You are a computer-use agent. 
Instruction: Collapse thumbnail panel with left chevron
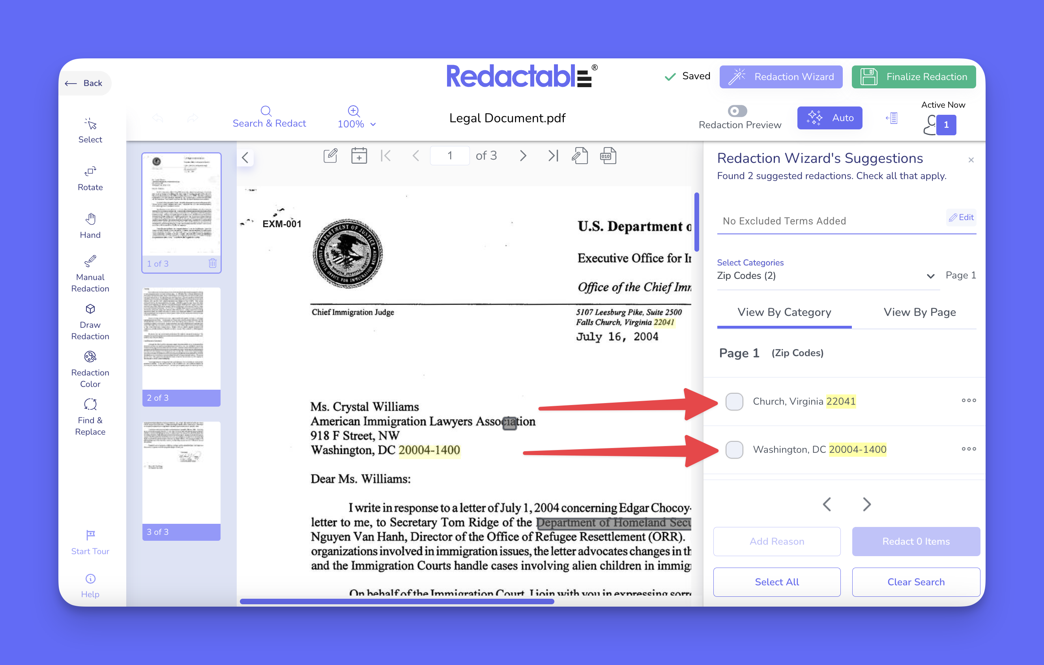click(x=245, y=157)
